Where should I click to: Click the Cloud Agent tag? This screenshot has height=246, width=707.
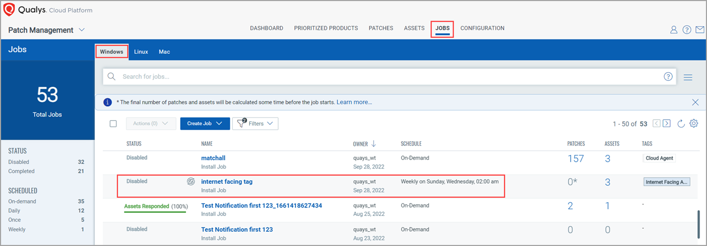[660, 158]
